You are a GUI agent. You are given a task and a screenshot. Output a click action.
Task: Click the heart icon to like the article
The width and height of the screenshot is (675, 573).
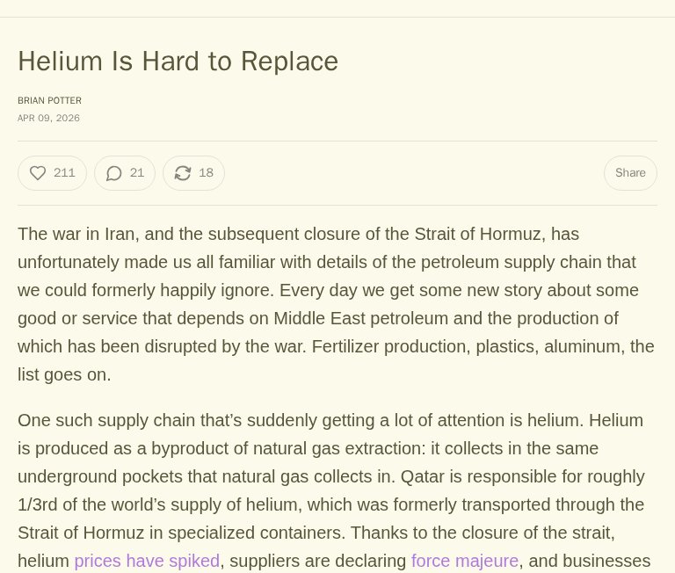(38, 173)
